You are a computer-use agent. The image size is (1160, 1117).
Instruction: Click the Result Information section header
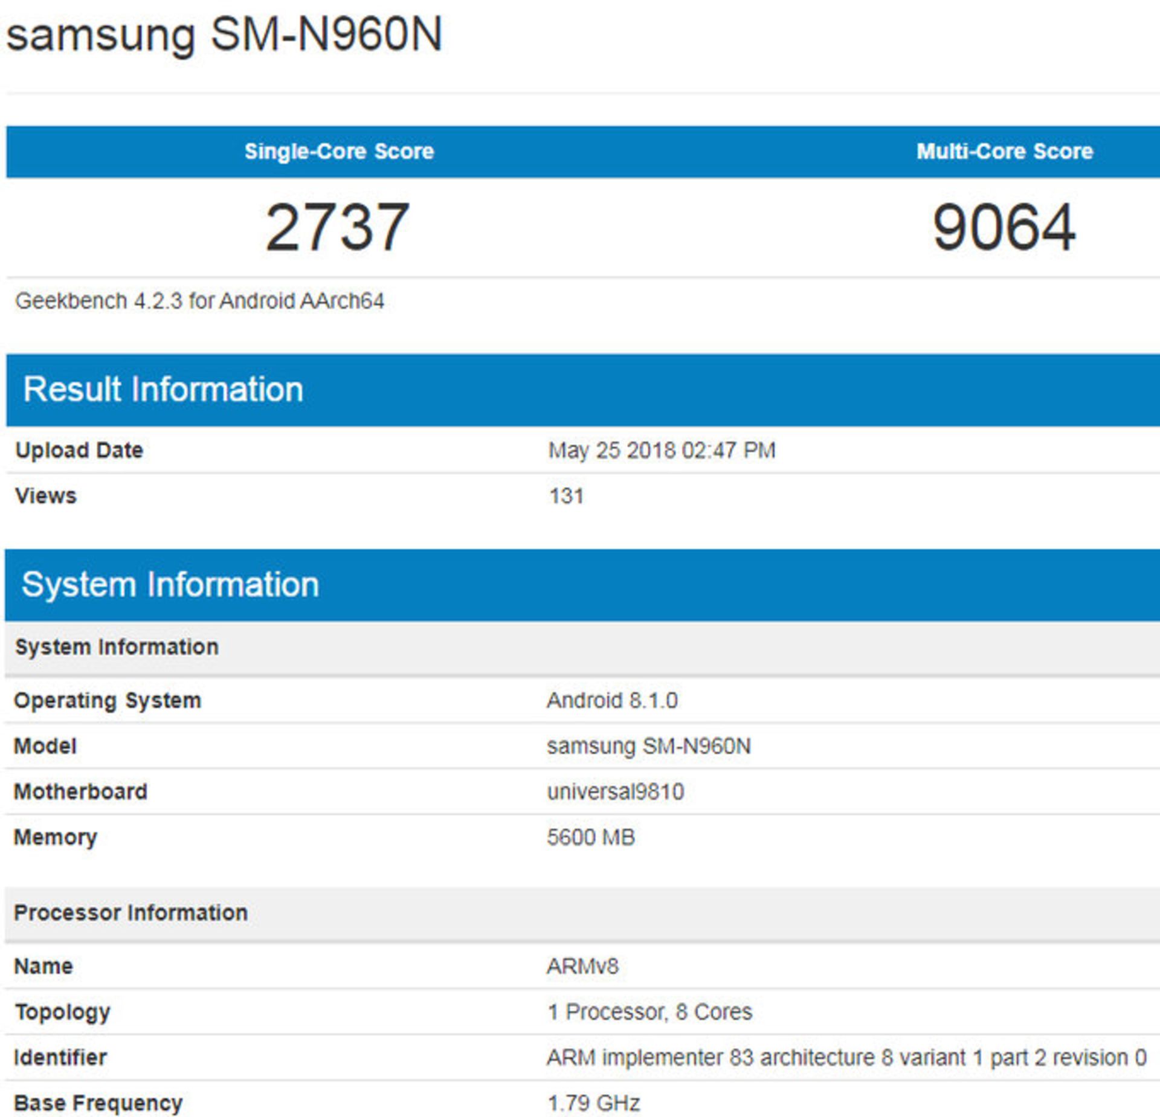[x=163, y=389]
